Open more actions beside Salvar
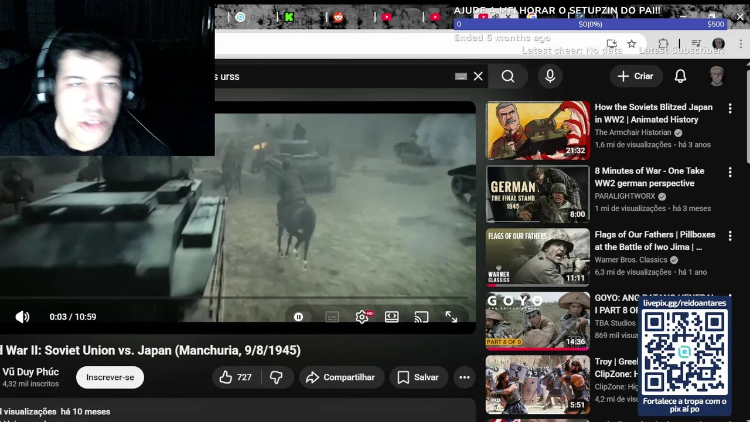750x422 pixels. (464, 377)
